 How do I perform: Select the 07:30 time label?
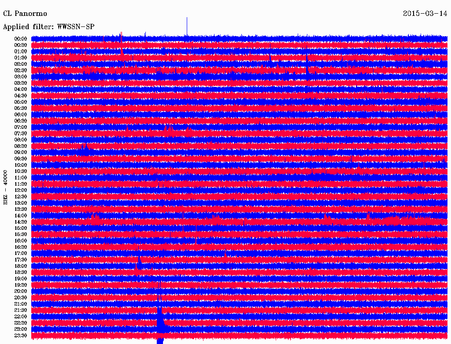[x=21, y=133]
